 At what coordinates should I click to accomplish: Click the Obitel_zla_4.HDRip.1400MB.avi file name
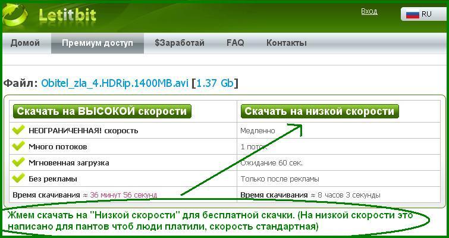(114, 83)
